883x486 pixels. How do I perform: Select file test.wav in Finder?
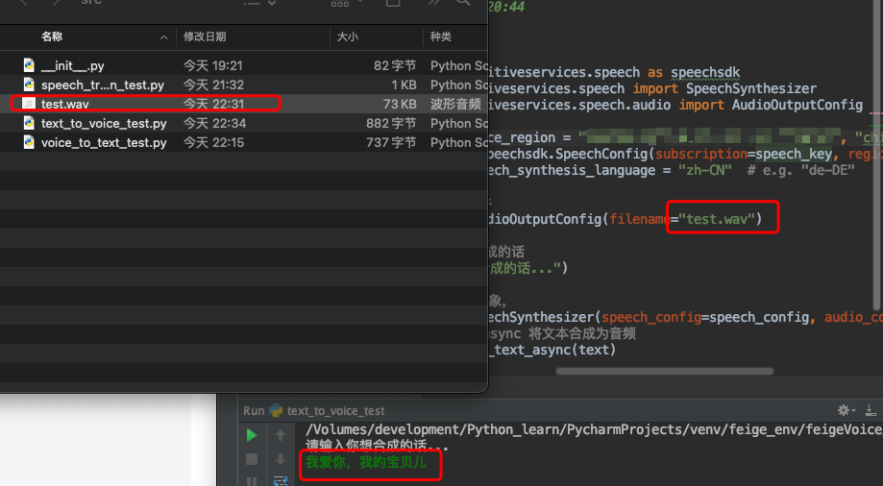click(64, 104)
